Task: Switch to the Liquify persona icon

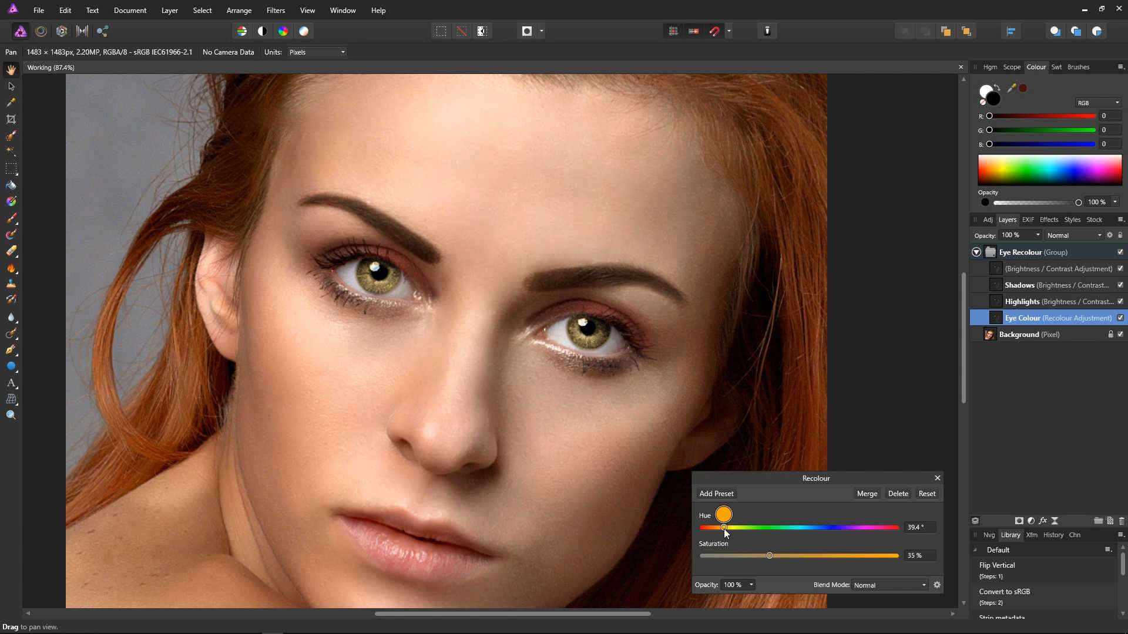Action: 41,31
